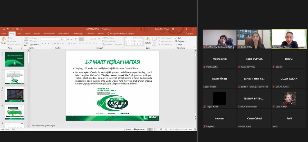
Task: Open Açıklamalar comments from status bar
Action: (x=139, y=129)
